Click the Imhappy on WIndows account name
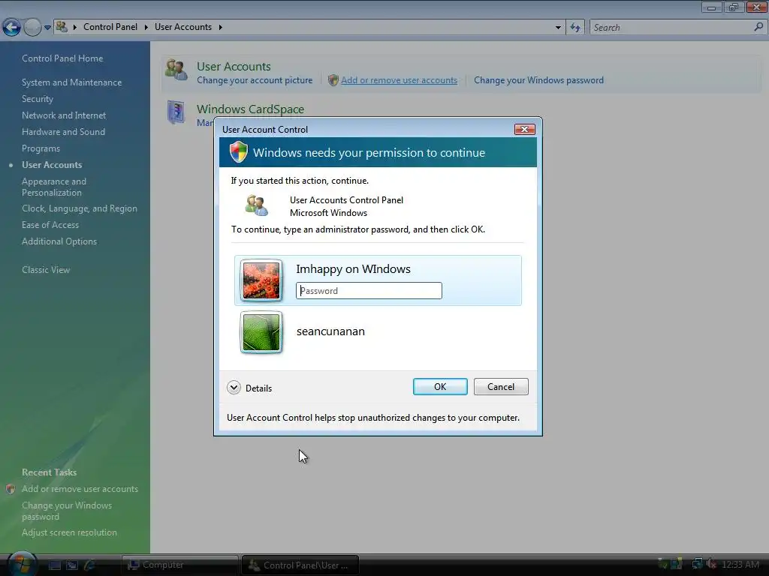The height and width of the screenshot is (576, 769). coord(353,269)
